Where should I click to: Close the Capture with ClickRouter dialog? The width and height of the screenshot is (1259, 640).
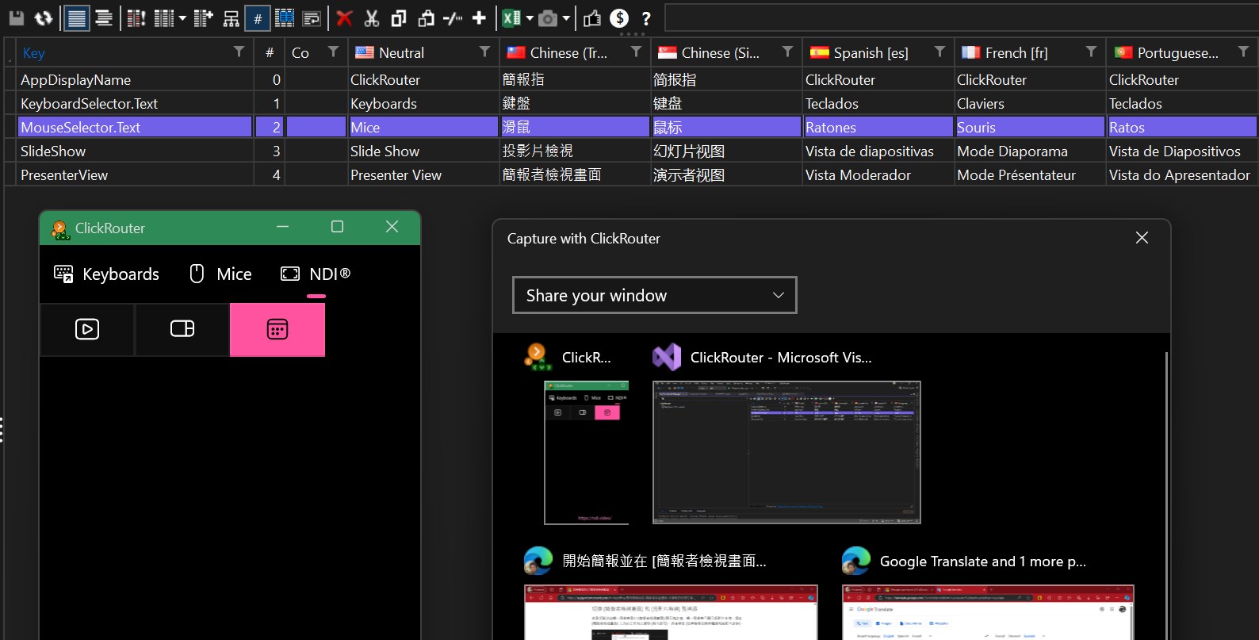1142,238
